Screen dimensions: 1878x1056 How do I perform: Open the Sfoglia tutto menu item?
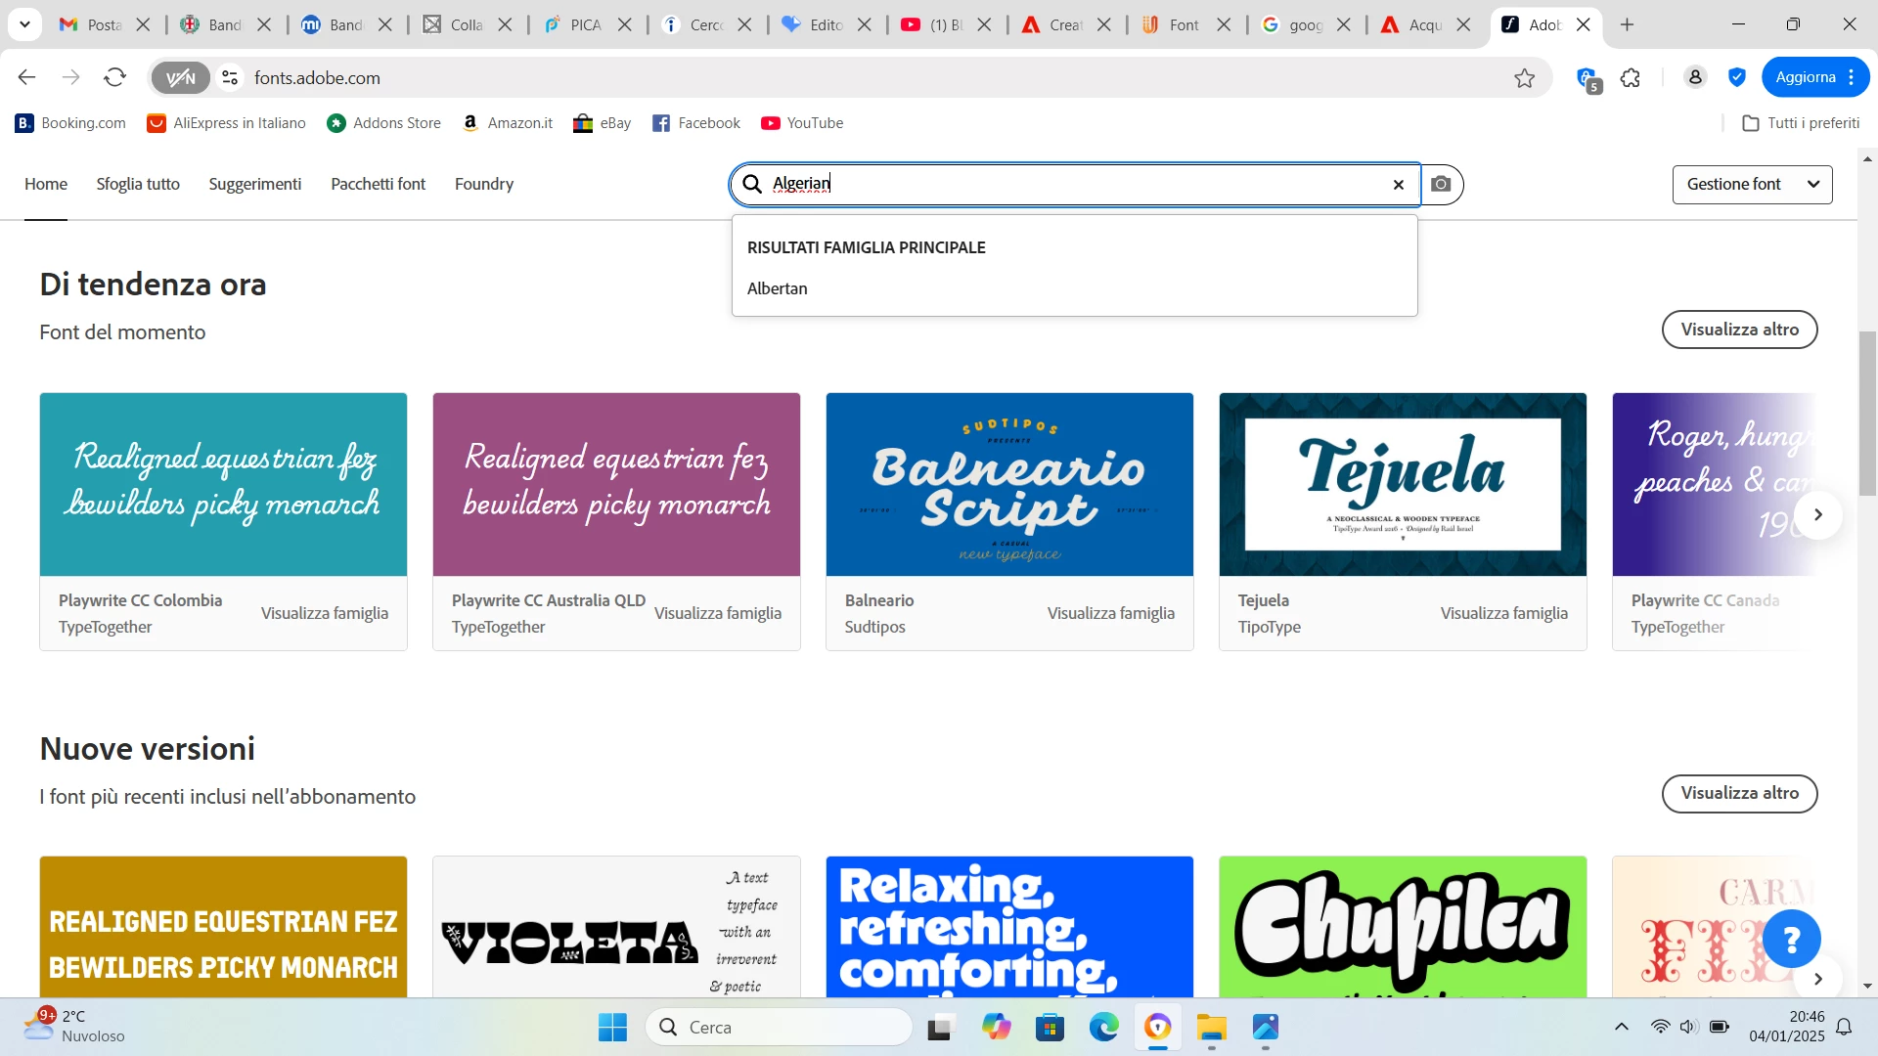tap(138, 184)
